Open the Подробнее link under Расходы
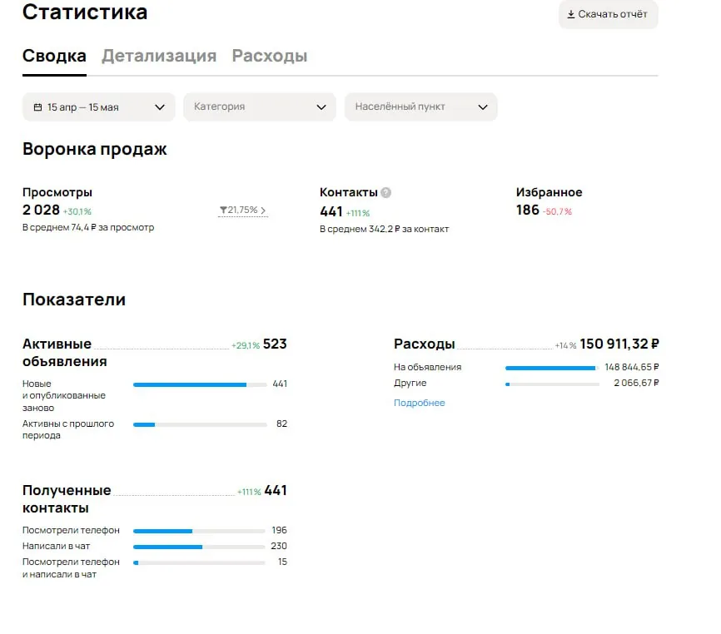The height and width of the screenshot is (634, 721). [x=420, y=403]
